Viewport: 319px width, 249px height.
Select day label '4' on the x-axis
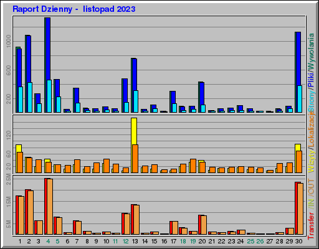coord(48,242)
